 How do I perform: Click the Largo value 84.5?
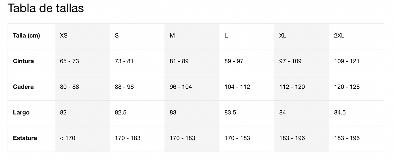point(340,112)
